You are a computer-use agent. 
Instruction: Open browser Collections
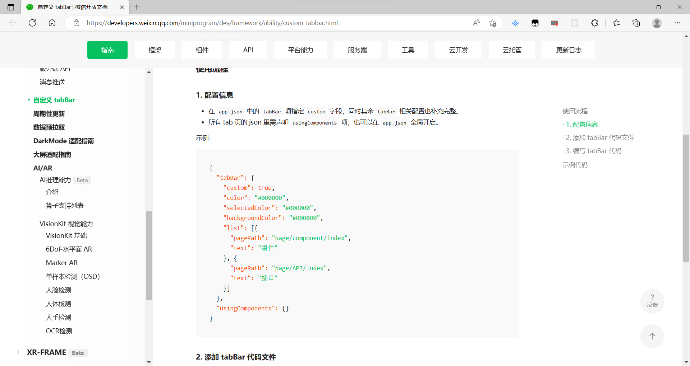coord(636,23)
